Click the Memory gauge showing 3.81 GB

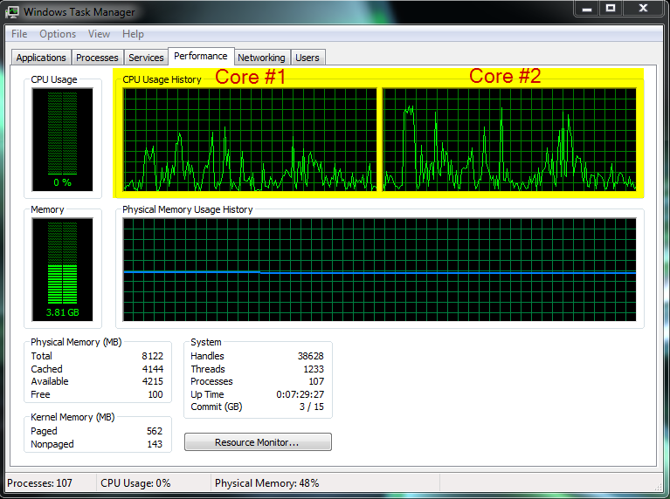[x=62, y=269]
